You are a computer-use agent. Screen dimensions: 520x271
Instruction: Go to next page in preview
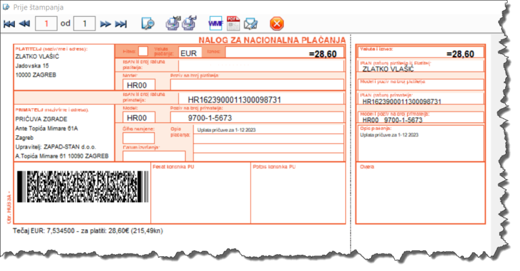coord(106,24)
